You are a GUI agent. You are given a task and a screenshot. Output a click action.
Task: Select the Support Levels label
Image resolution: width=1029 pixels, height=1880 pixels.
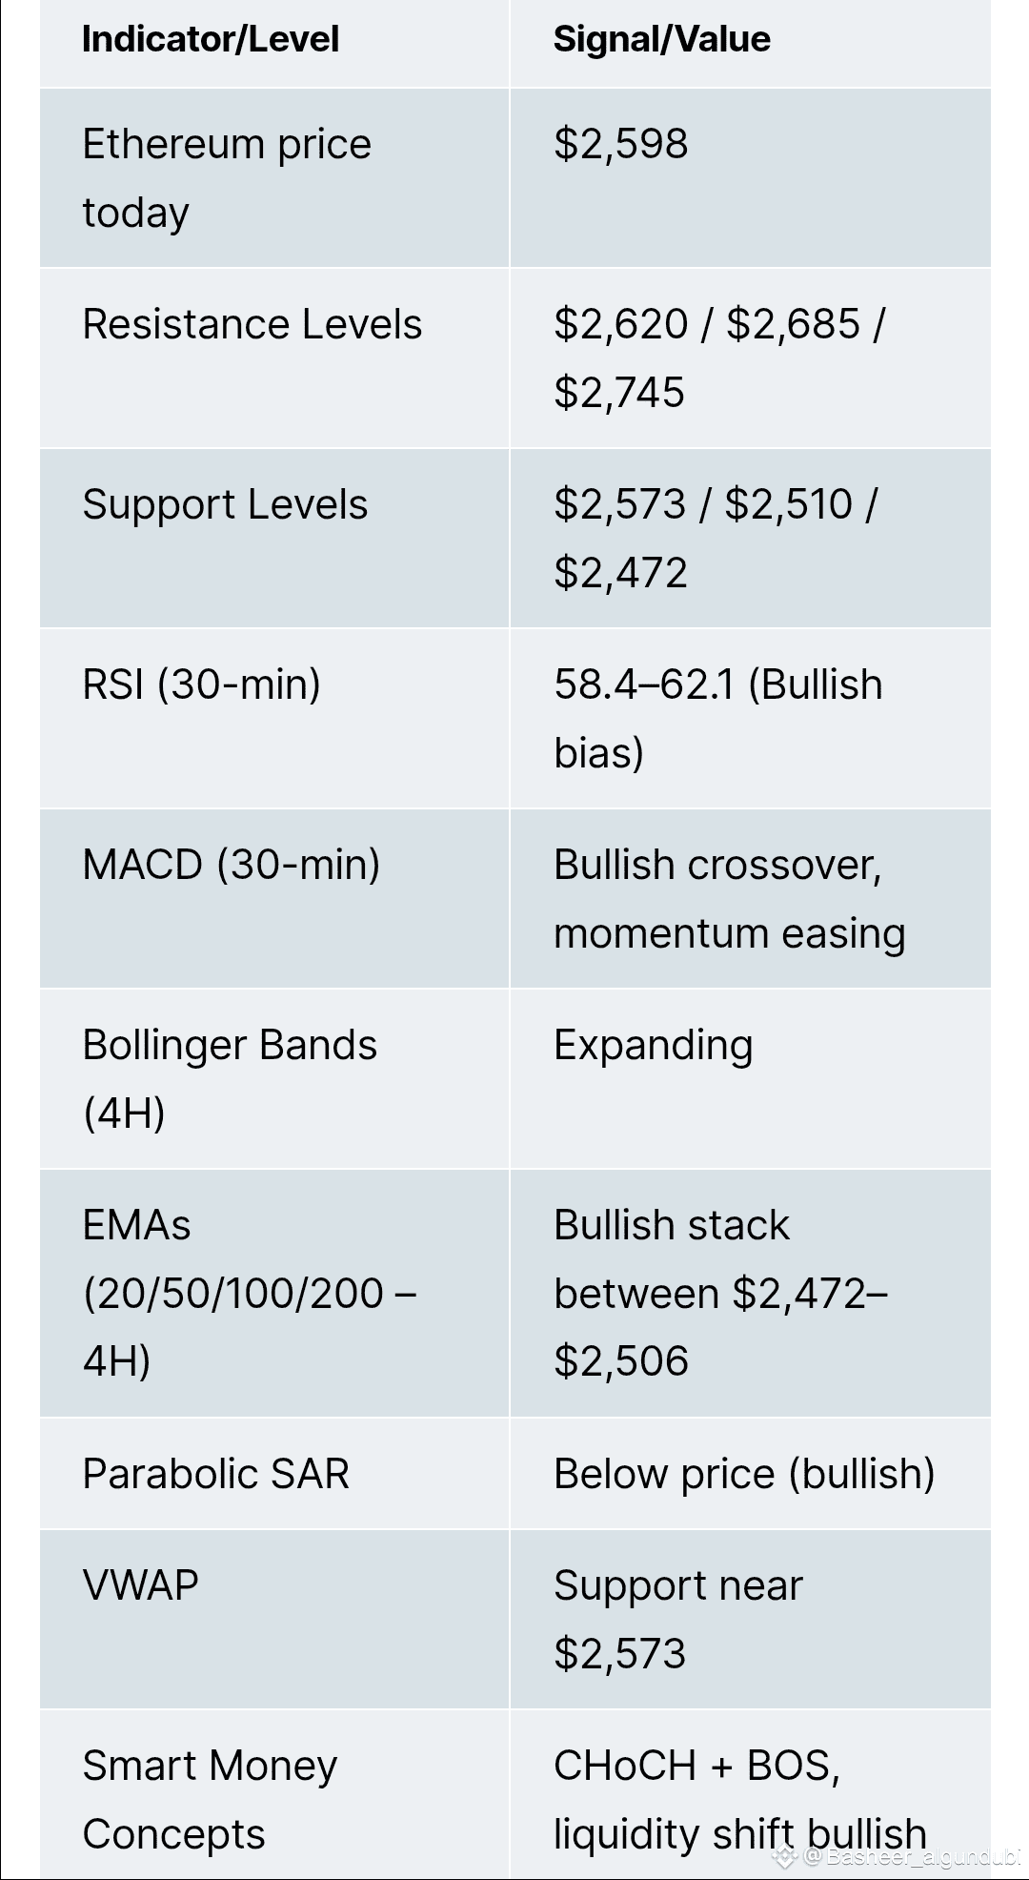[225, 504]
